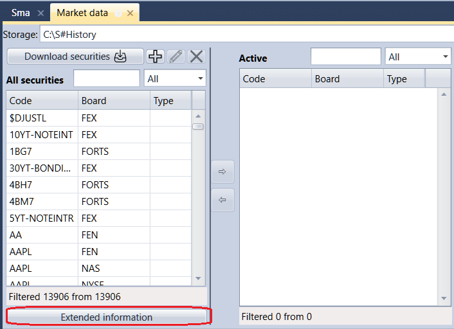Screen dimensions: 454x329
Task: Click the FEX board cell of $DJUSTL
Action: (114, 118)
